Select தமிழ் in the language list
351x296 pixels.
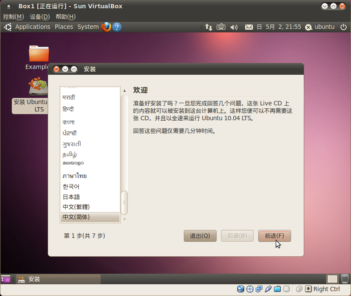coord(90,155)
